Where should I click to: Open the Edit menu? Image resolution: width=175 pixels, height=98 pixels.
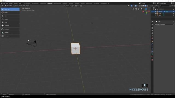pyautogui.click(x=7, y=3)
